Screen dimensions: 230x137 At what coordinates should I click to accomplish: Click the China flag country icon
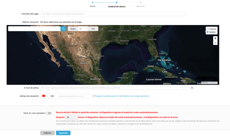tap(44, 96)
